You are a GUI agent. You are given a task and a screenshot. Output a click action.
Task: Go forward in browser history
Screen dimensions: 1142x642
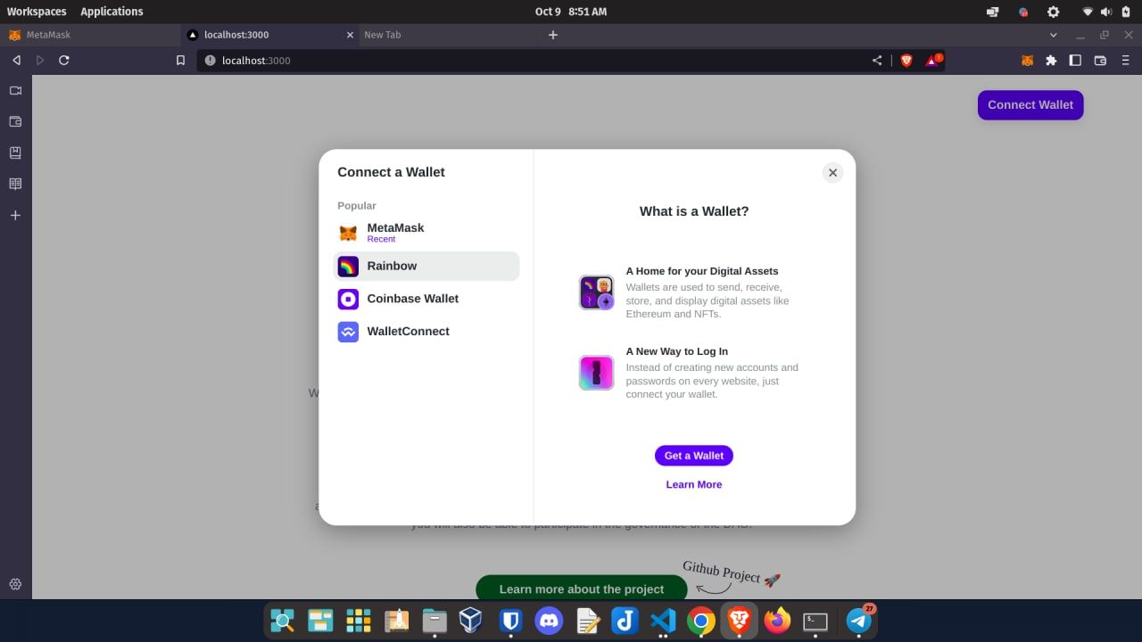40,60
